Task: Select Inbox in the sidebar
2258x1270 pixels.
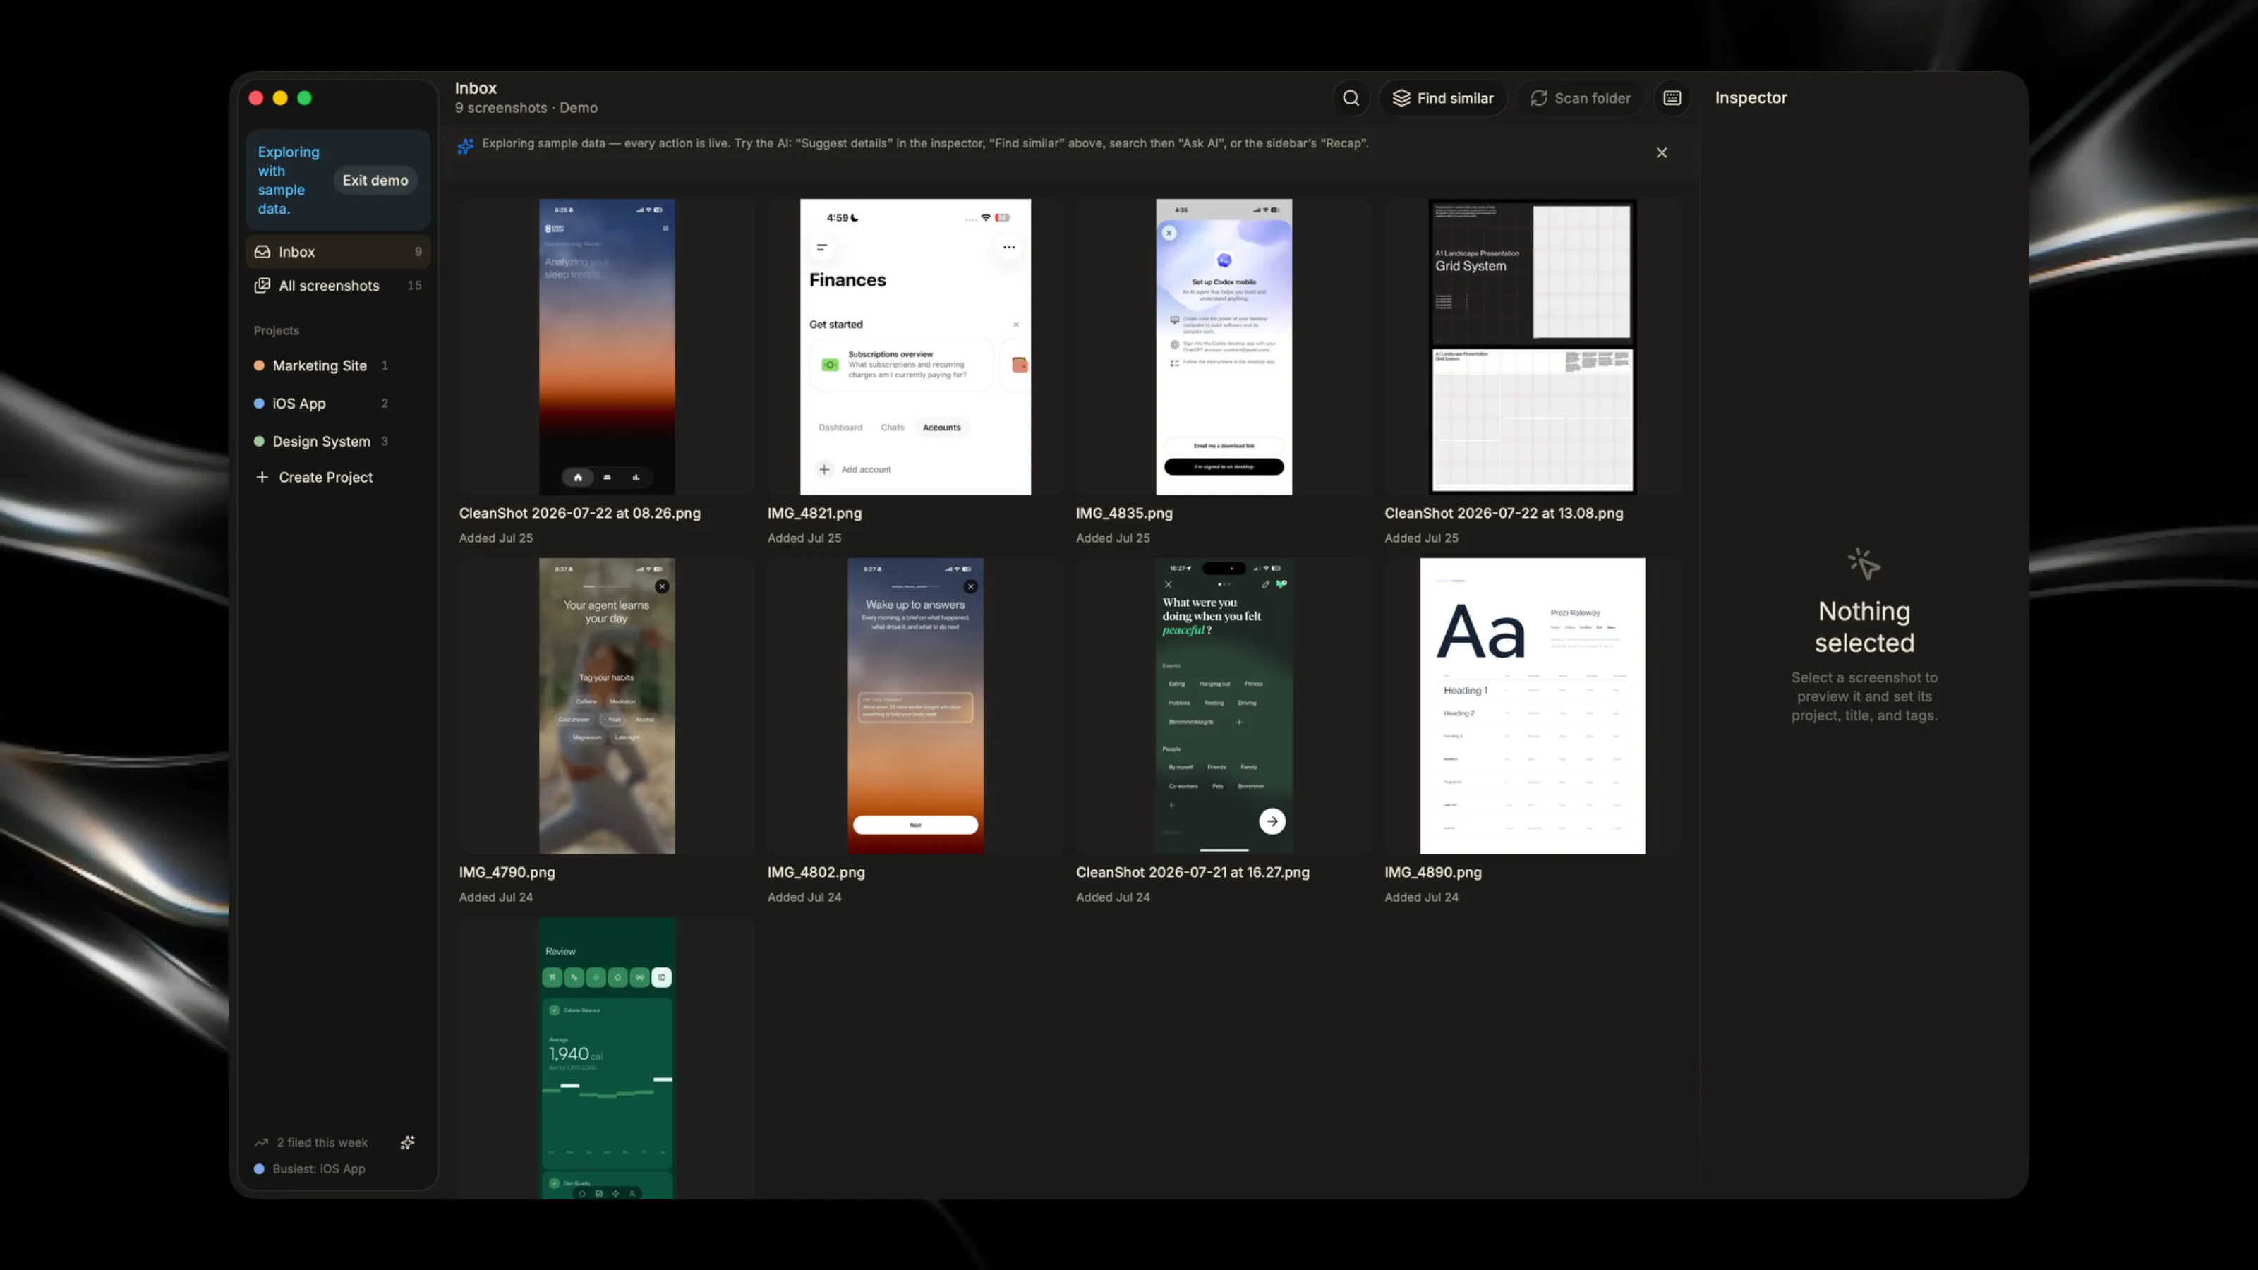Action: 339,252
